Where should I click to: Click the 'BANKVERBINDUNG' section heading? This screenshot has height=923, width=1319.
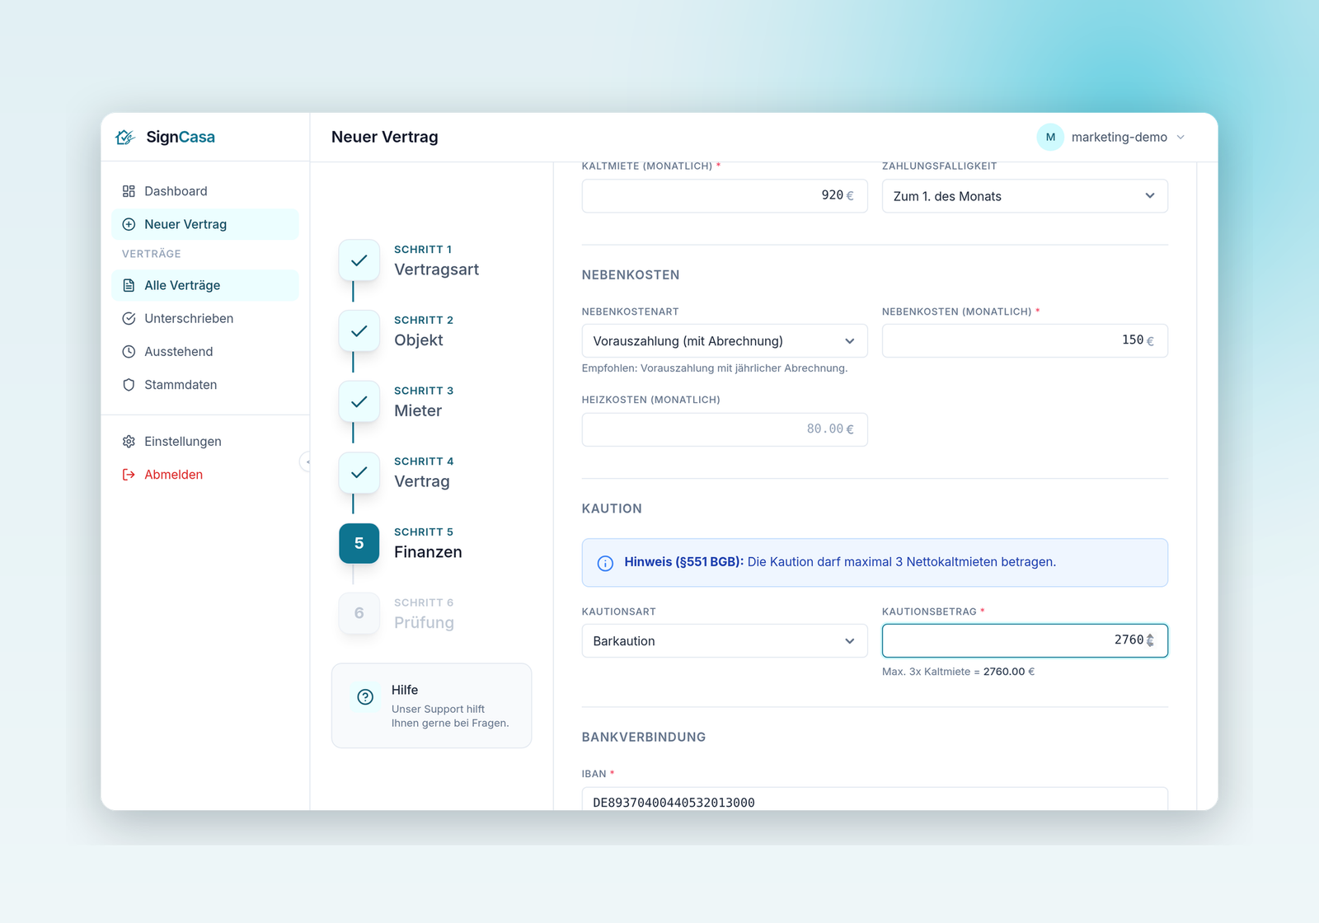tap(644, 737)
